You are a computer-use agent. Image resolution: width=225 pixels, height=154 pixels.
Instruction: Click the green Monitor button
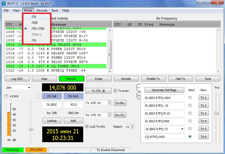click(72, 79)
